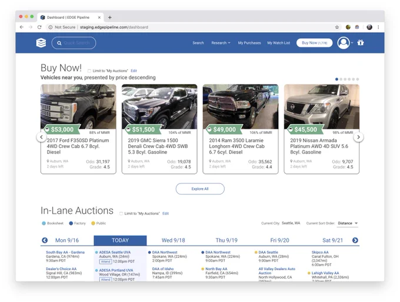The height and width of the screenshot is (302, 400).
Task: Open the 2014 Ram 3500 Laramie photo
Action: pyautogui.click(x=241, y=106)
